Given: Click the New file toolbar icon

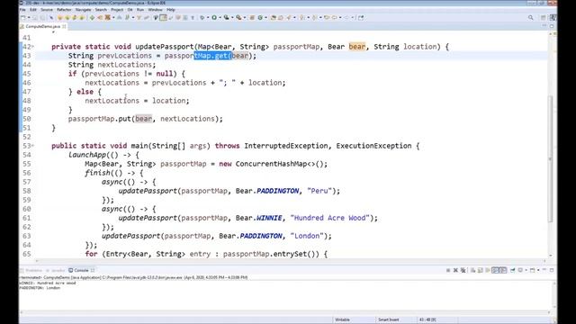Looking at the screenshot, I should (x=22, y=17).
